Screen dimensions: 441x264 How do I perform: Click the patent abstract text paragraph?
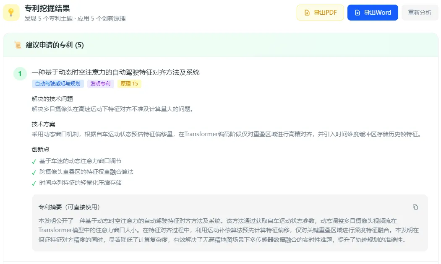[x=228, y=230]
